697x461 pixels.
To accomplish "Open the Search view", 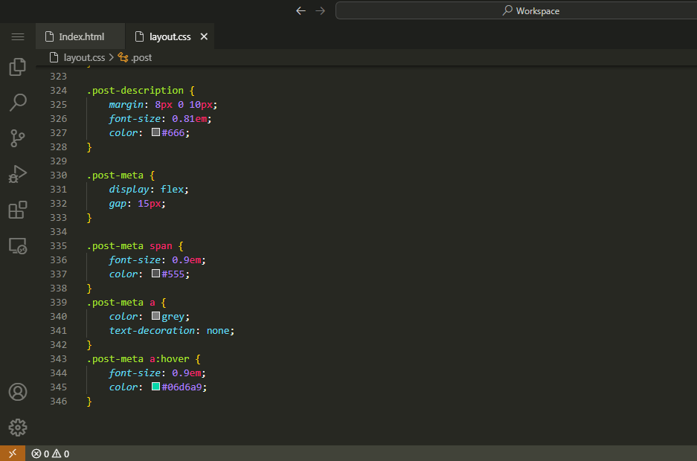I will (18, 103).
